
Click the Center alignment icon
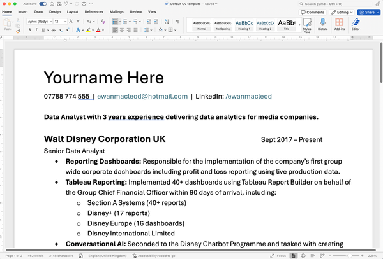pos(122,30)
